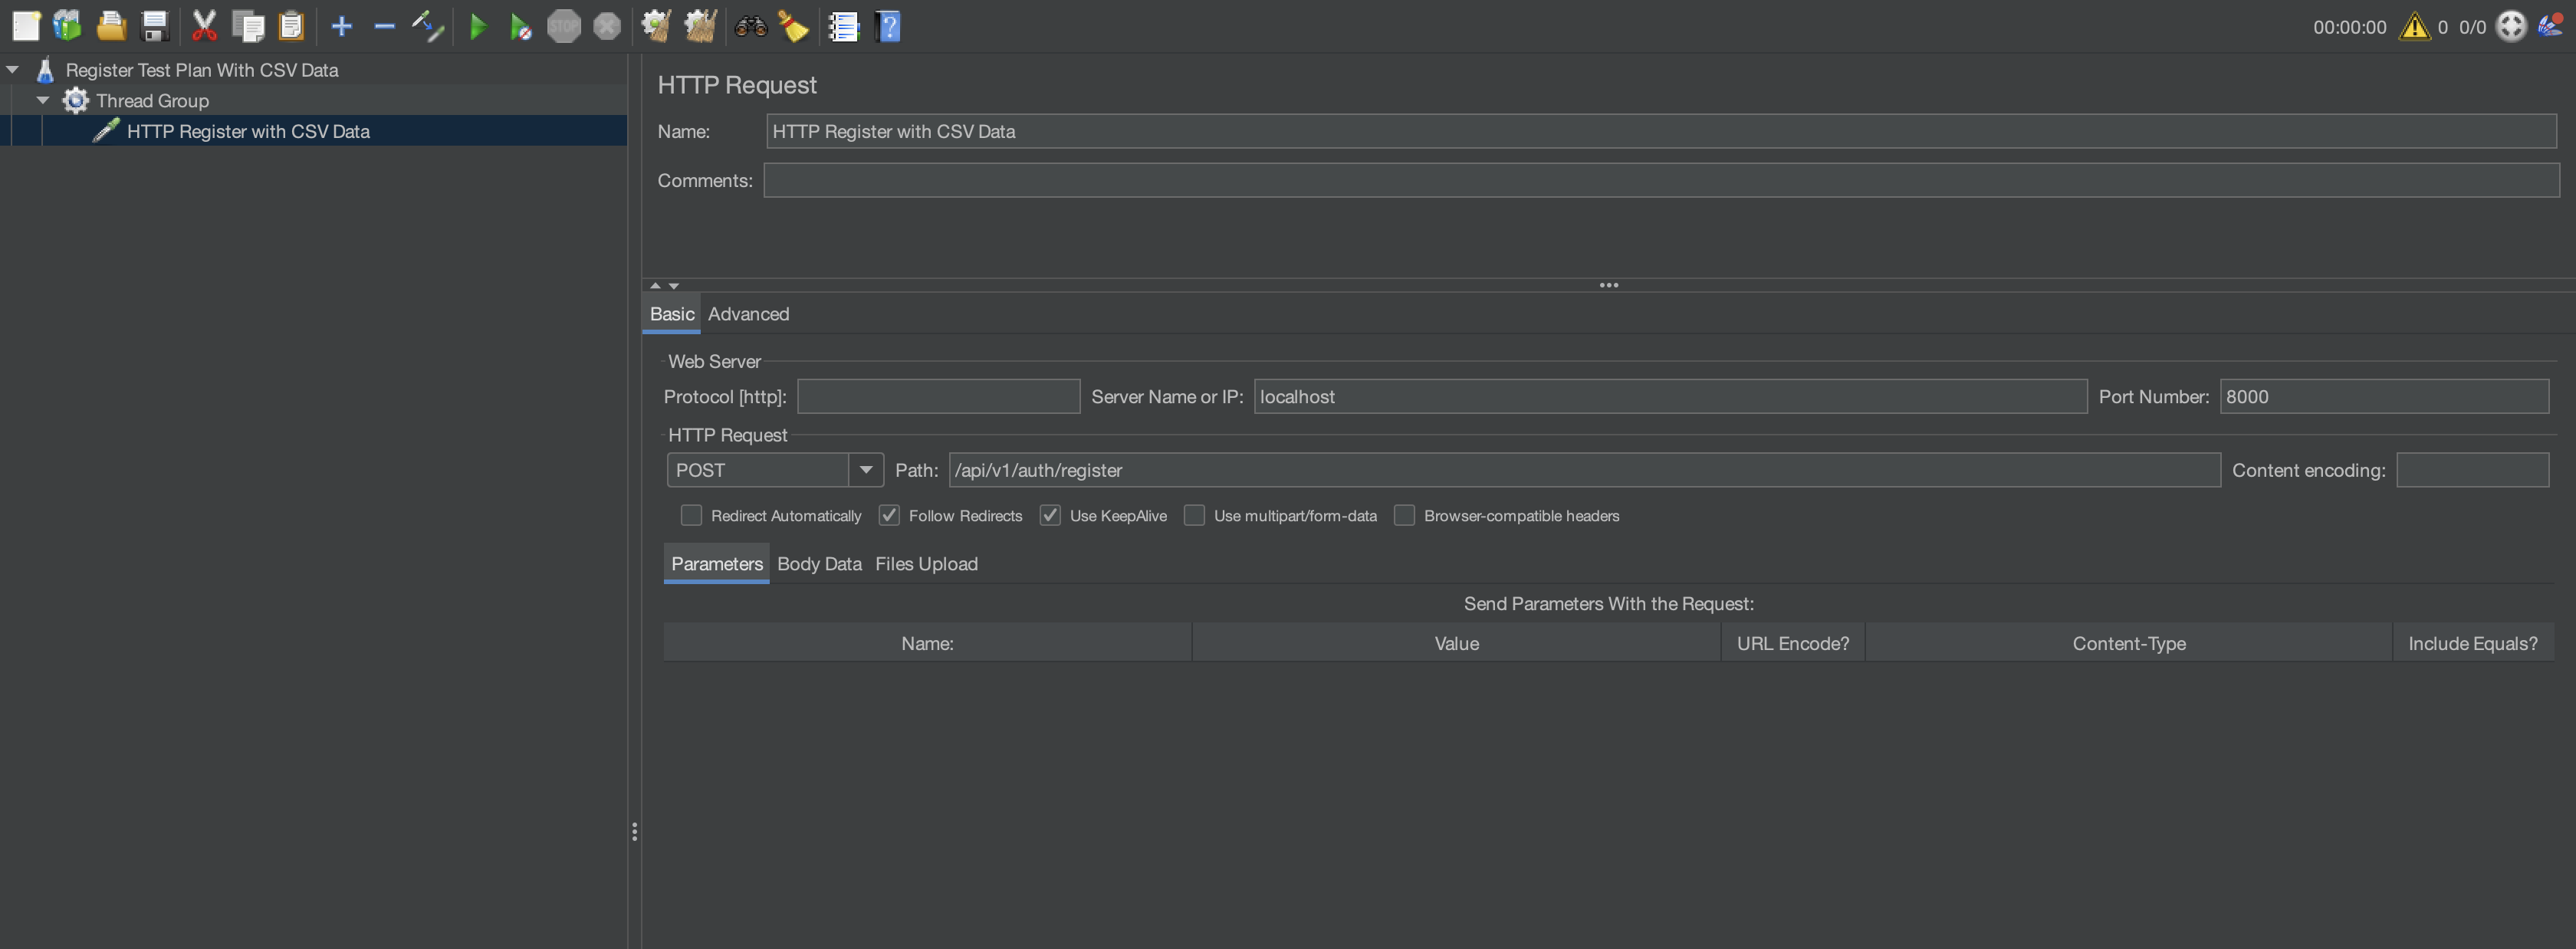Open the JMeter help documentation
The width and height of the screenshot is (2576, 949).
pyautogui.click(x=888, y=26)
